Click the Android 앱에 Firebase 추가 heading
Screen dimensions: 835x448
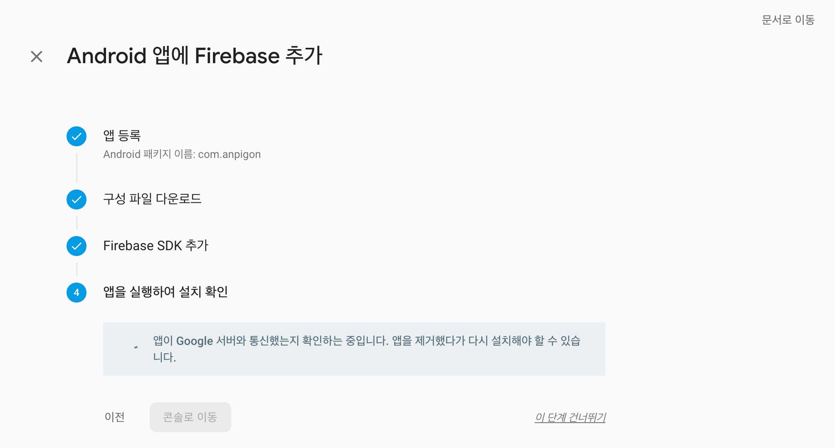tap(195, 56)
